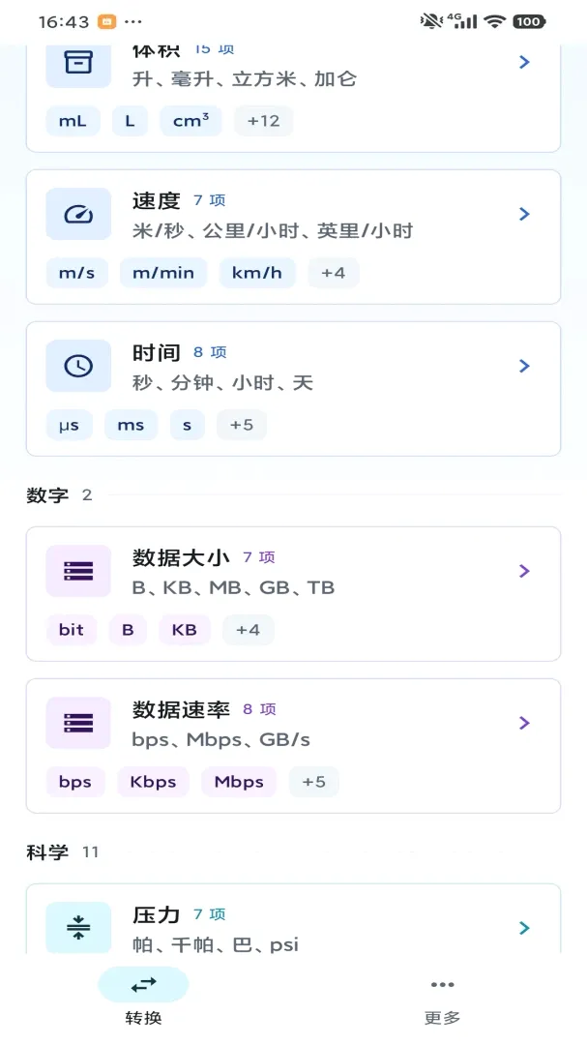Tap the 转换 swap arrows icon
This screenshot has height=1045, width=587.
tap(143, 984)
